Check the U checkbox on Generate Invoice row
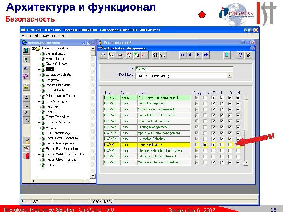This screenshot has height=212, width=283. tap(222, 144)
